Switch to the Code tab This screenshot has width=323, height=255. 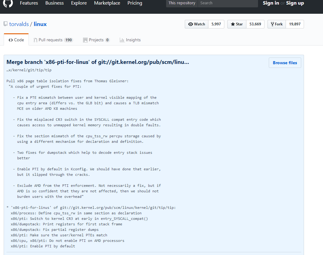(x=16, y=40)
